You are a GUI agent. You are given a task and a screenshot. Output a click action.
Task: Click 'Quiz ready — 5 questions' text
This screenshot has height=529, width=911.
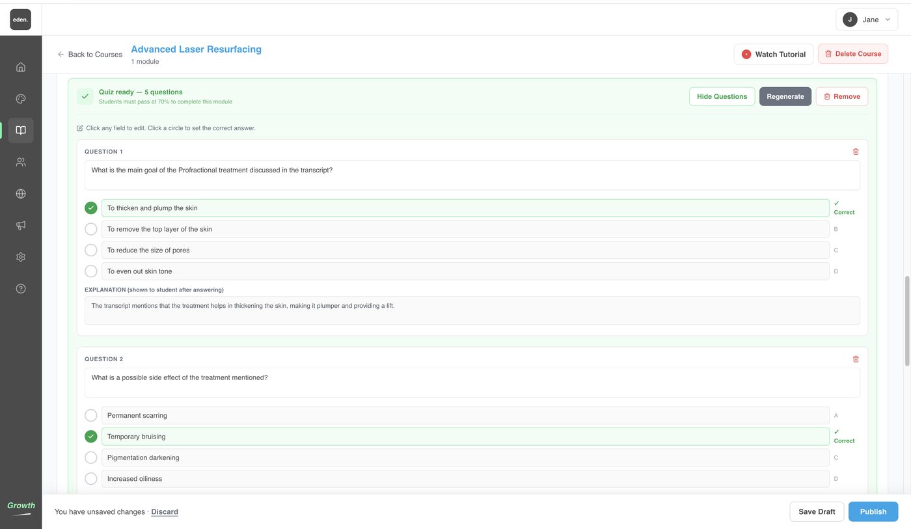click(141, 92)
